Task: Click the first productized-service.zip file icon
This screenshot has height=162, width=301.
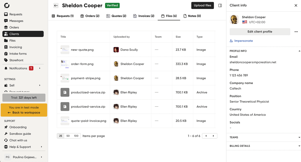Action: click(65, 92)
